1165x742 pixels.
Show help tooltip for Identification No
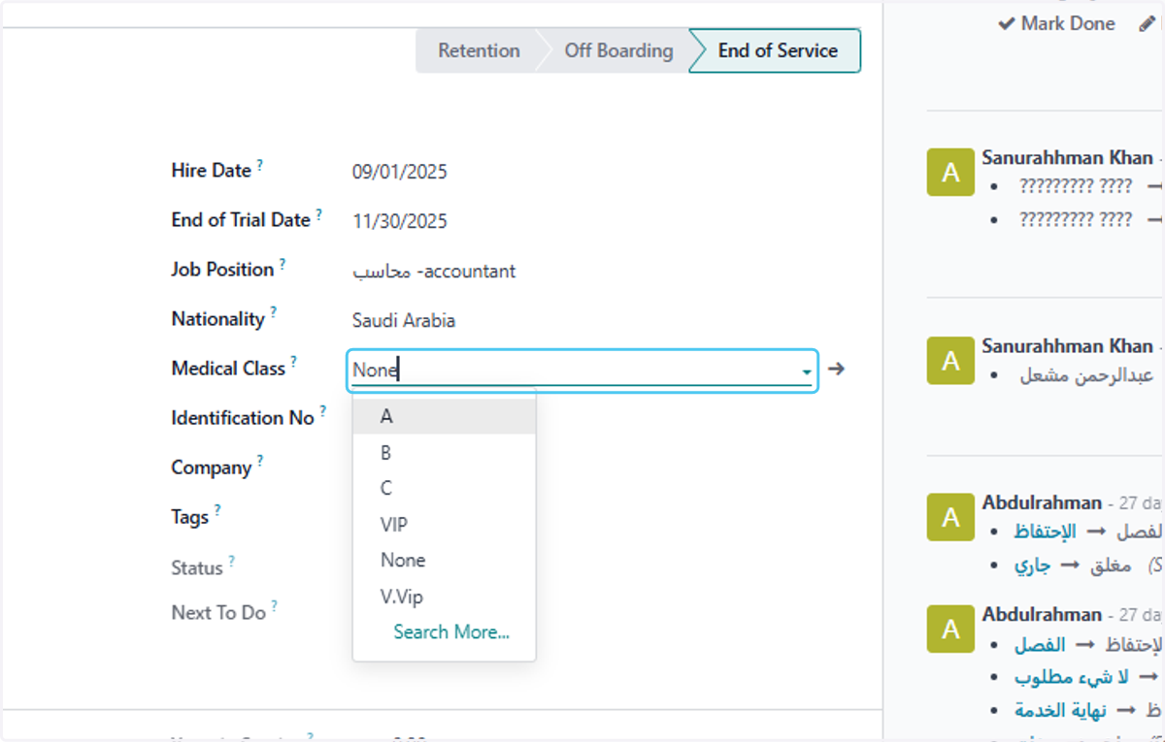[323, 412]
